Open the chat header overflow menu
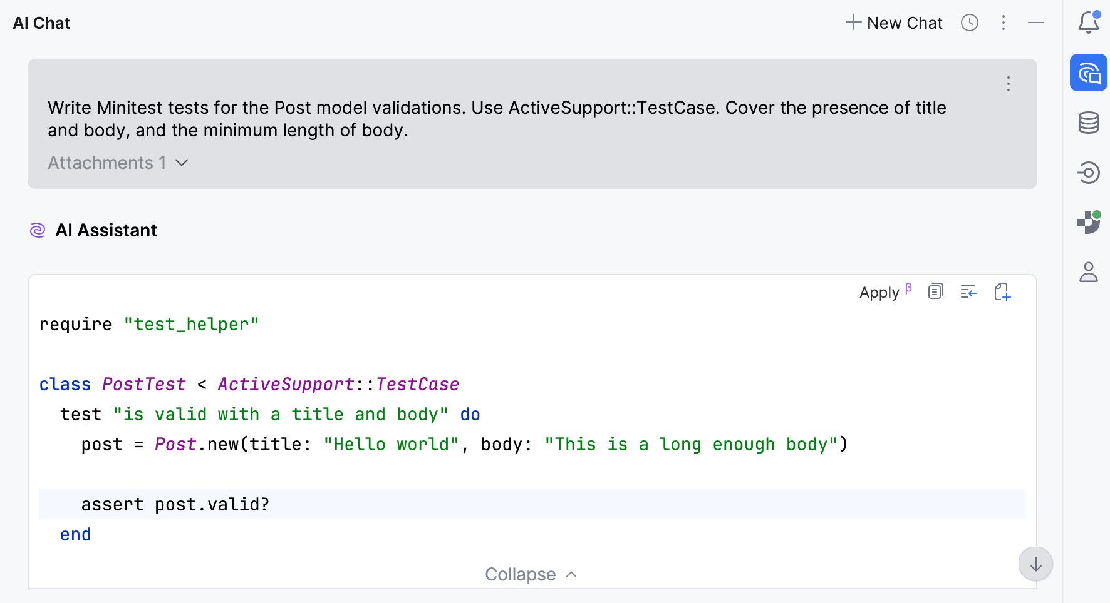The image size is (1110, 603). tap(1003, 23)
